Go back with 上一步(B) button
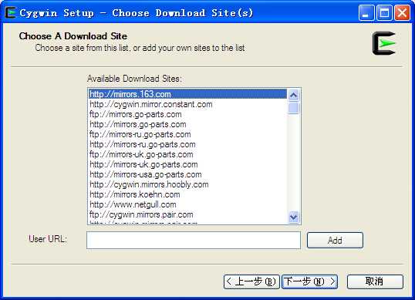Screen dimensions: 415x300 pos(251,281)
